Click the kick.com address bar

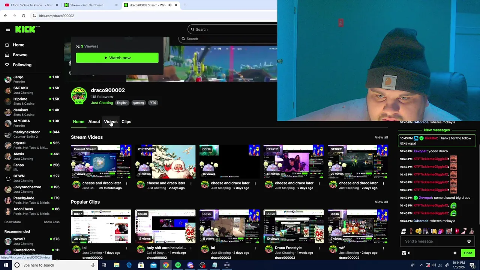tap(154, 16)
